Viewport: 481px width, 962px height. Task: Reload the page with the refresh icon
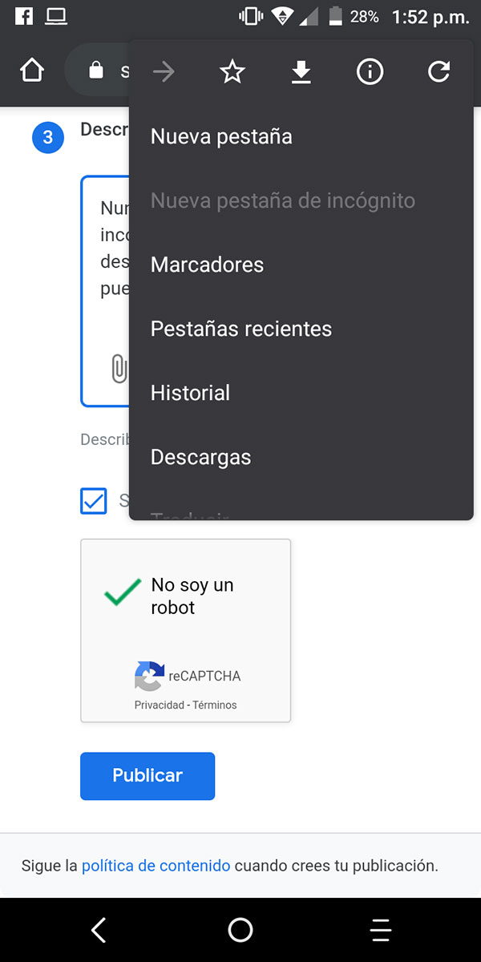click(x=439, y=73)
